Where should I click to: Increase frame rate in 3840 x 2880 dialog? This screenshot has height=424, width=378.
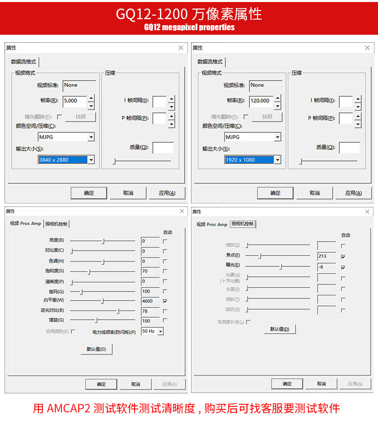click(91, 98)
